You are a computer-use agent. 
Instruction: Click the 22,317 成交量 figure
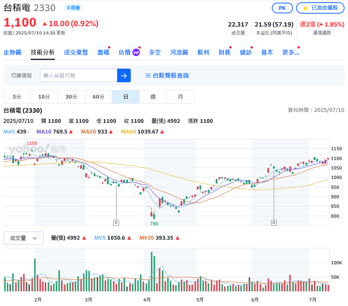tap(238, 24)
